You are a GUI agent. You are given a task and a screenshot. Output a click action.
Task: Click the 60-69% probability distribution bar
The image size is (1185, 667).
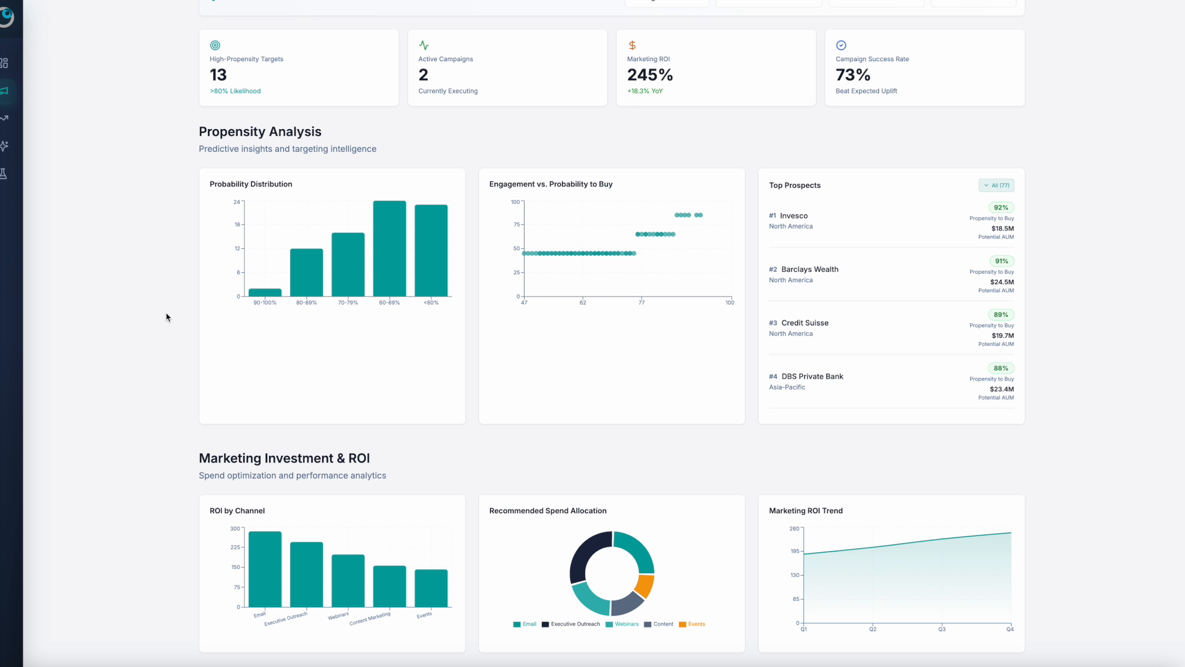(x=389, y=248)
